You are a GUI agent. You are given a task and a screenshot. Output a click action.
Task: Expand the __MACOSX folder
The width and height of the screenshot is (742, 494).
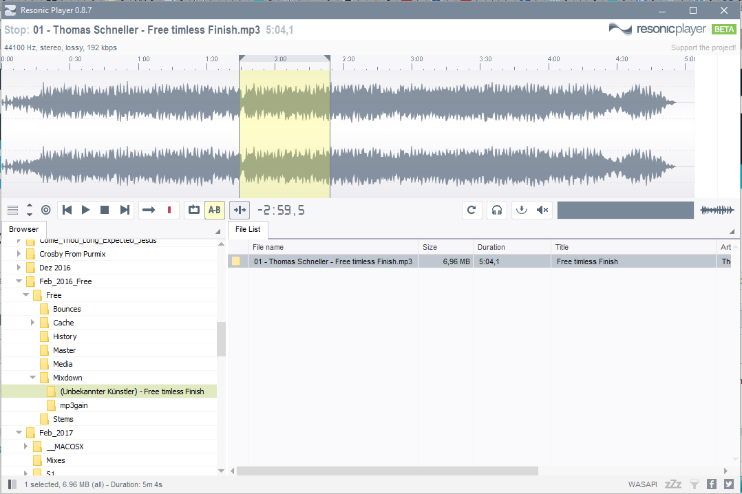tap(26, 447)
